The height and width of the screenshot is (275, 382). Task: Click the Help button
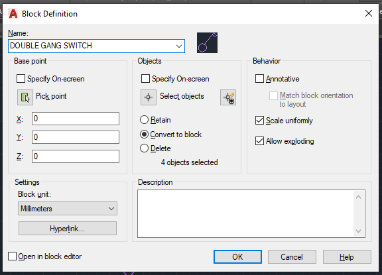pos(347,256)
